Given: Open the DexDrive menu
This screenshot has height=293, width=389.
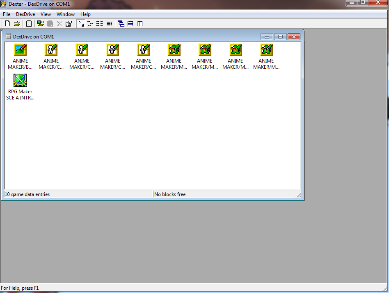Looking at the screenshot, I should (x=25, y=14).
